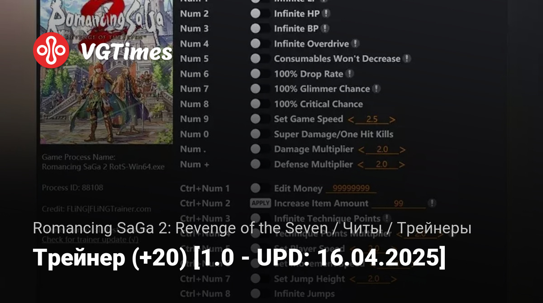Image resolution: width=543 pixels, height=303 pixels.
Task: Click APPLY for Increase Item Amount
Action: (260, 203)
